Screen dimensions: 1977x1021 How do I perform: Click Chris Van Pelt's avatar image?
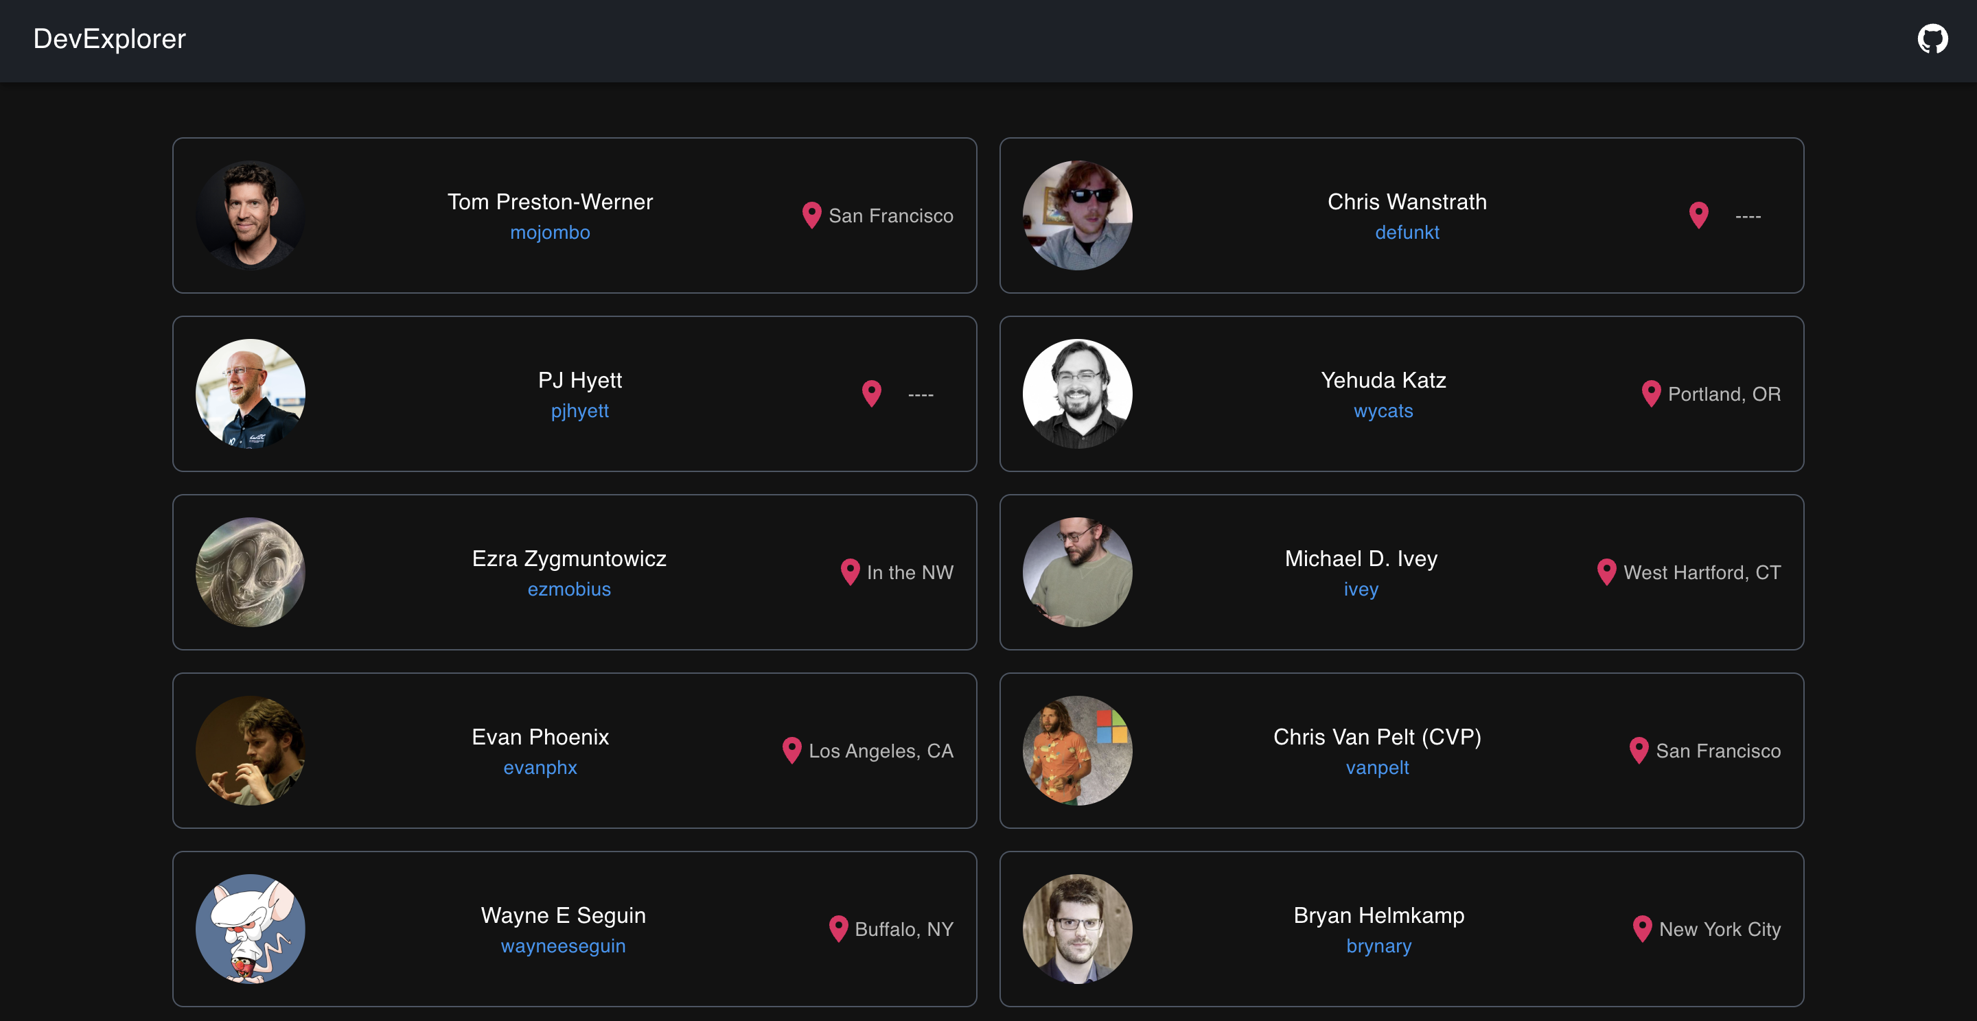click(1077, 750)
